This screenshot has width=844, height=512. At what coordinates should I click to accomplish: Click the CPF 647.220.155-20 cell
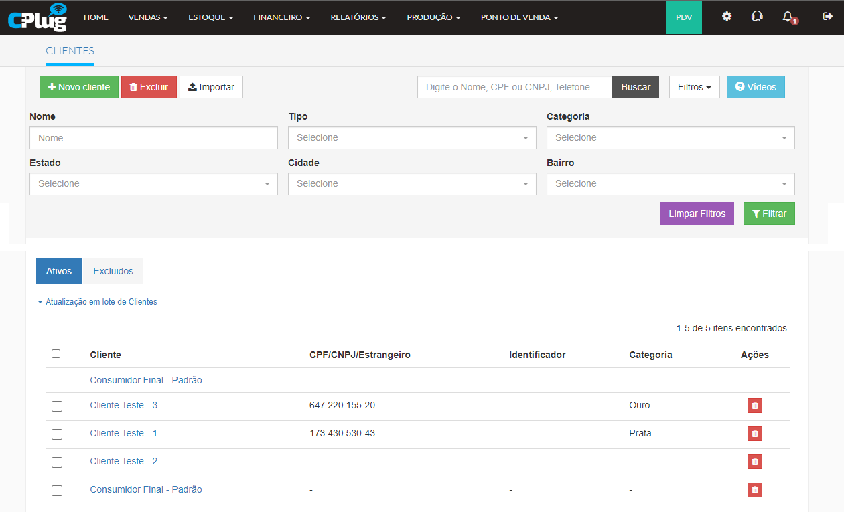coord(342,405)
